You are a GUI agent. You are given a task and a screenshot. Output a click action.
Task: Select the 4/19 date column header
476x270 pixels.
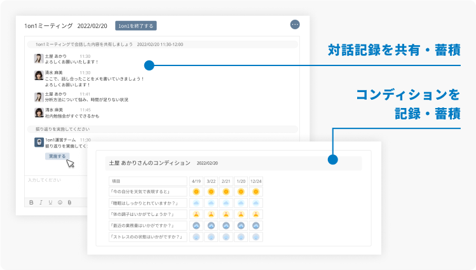click(196, 180)
